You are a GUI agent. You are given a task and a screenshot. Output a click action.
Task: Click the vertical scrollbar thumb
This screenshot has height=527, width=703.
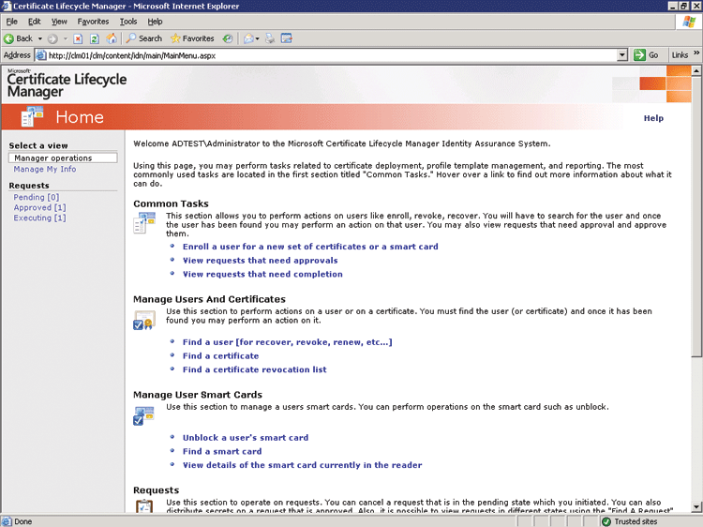[x=696, y=217]
